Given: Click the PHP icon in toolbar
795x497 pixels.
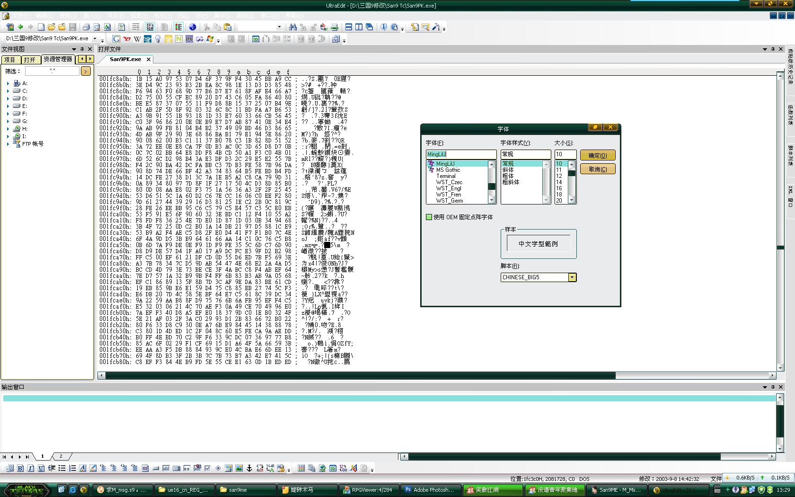Looking at the screenshot, I should (x=189, y=39).
